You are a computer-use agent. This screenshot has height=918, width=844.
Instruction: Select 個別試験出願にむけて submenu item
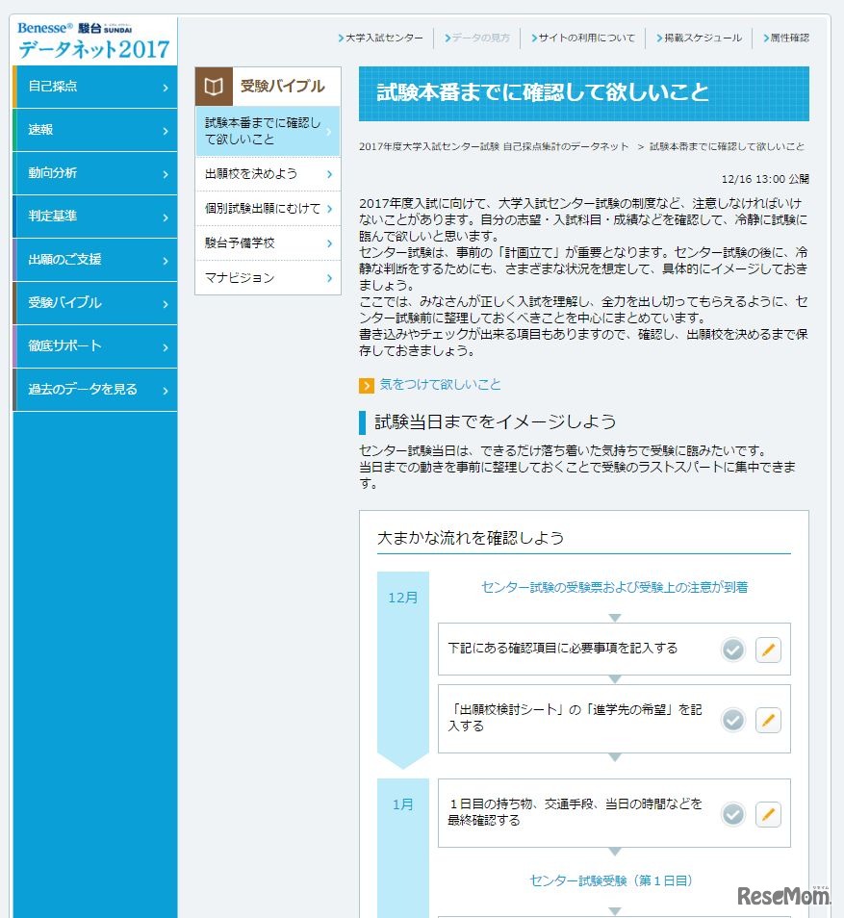tap(268, 209)
